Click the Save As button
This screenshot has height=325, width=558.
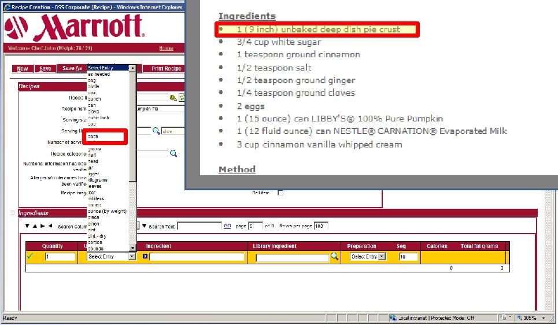(x=72, y=68)
